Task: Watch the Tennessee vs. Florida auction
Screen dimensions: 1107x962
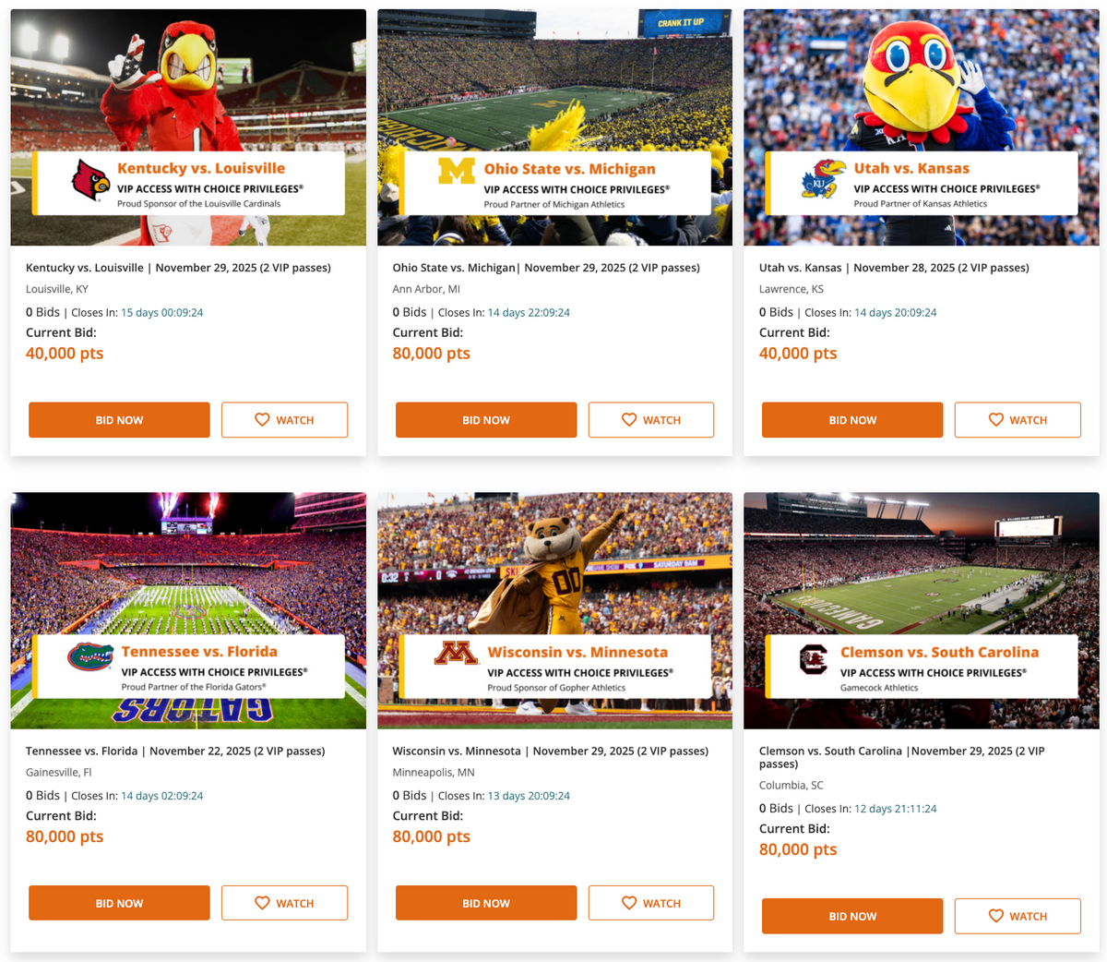Action: click(284, 903)
